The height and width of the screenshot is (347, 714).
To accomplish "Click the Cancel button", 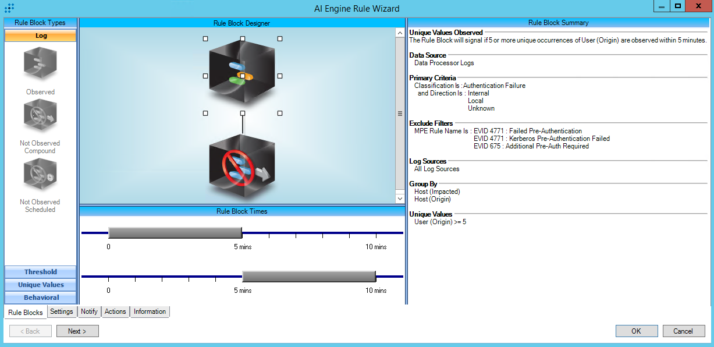I will pos(683,331).
